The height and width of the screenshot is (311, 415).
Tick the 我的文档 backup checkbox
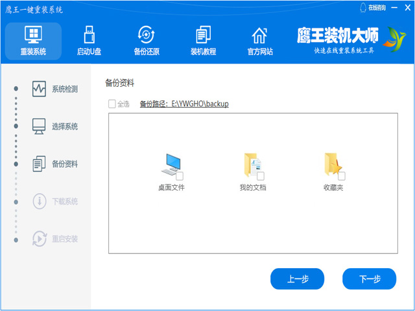pos(261,176)
